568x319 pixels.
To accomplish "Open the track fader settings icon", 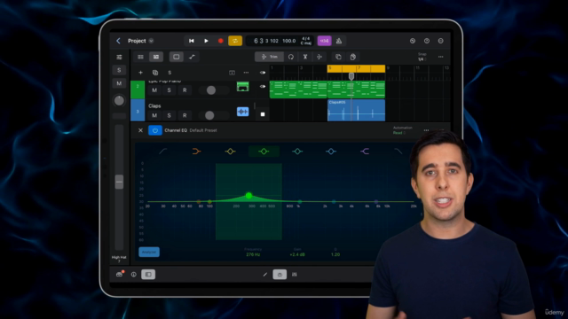I will (119, 57).
